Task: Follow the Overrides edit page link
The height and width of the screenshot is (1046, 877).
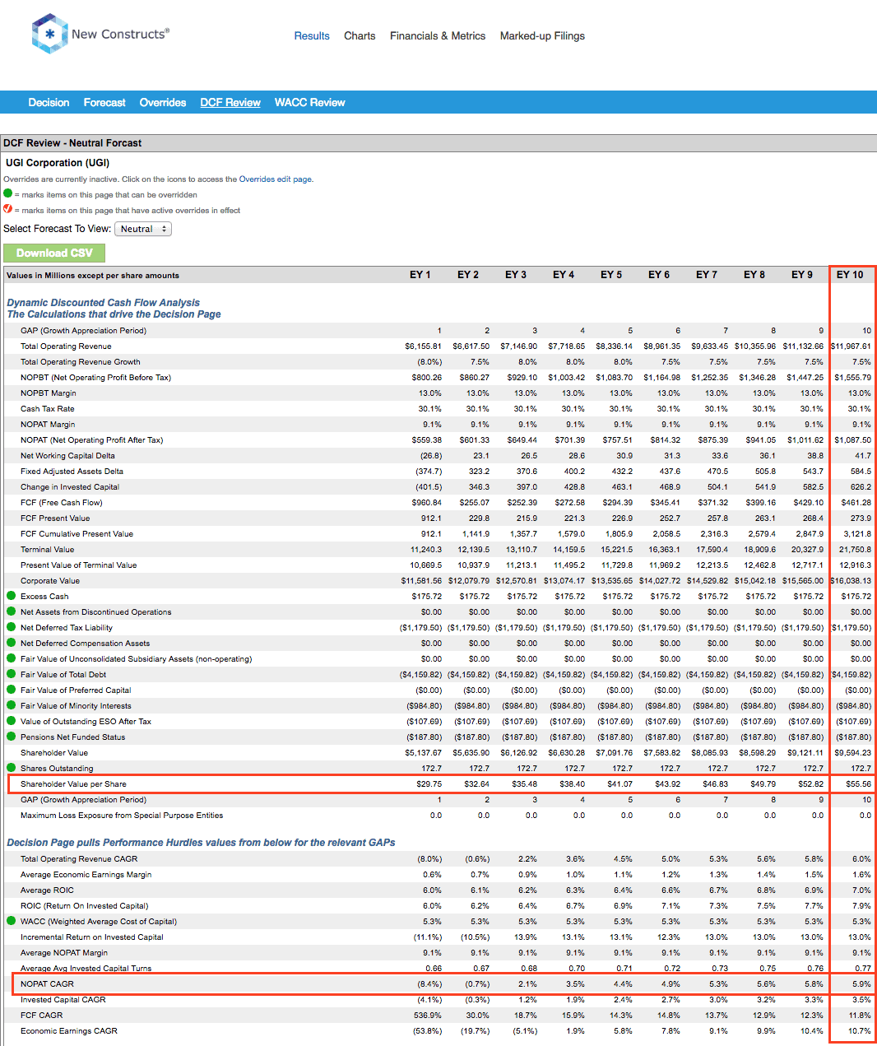Action: pos(275,179)
